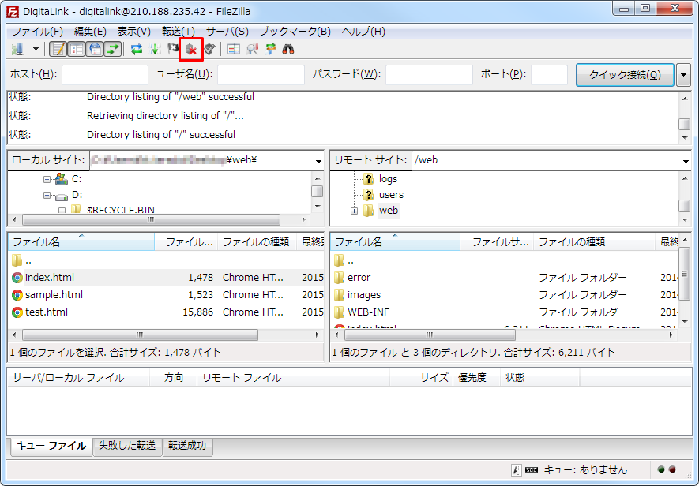
Task: Open the ファイル(F) menu
Action: coord(37,32)
